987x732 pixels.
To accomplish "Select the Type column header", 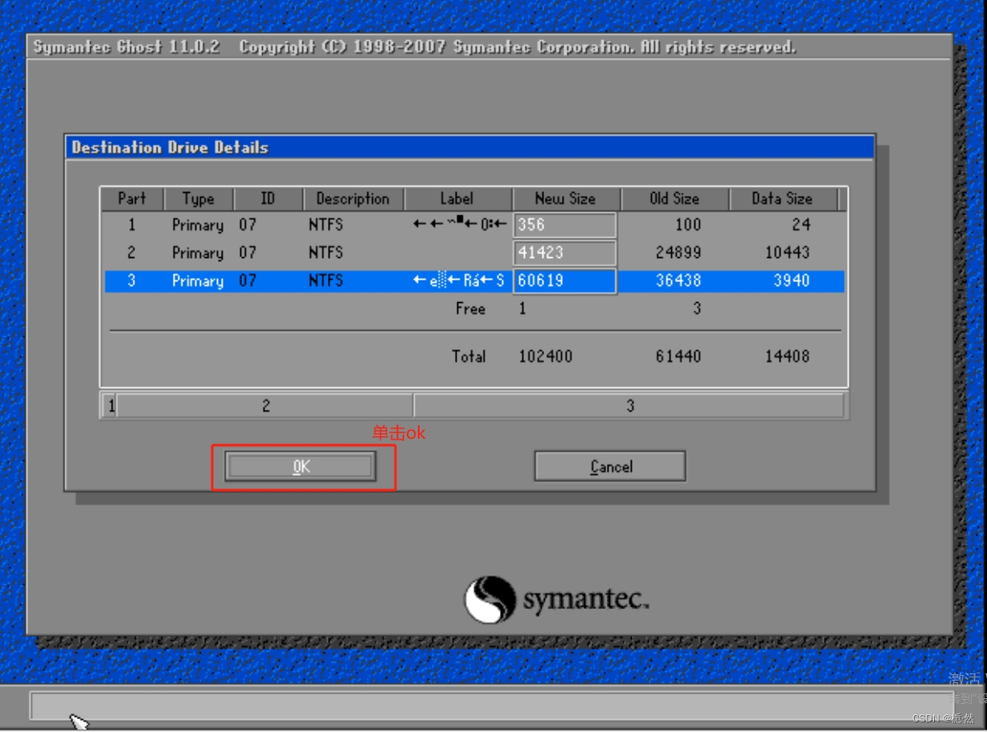I will click(199, 198).
